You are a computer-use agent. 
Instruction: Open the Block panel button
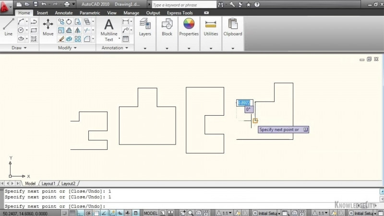(x=167, y=27)
